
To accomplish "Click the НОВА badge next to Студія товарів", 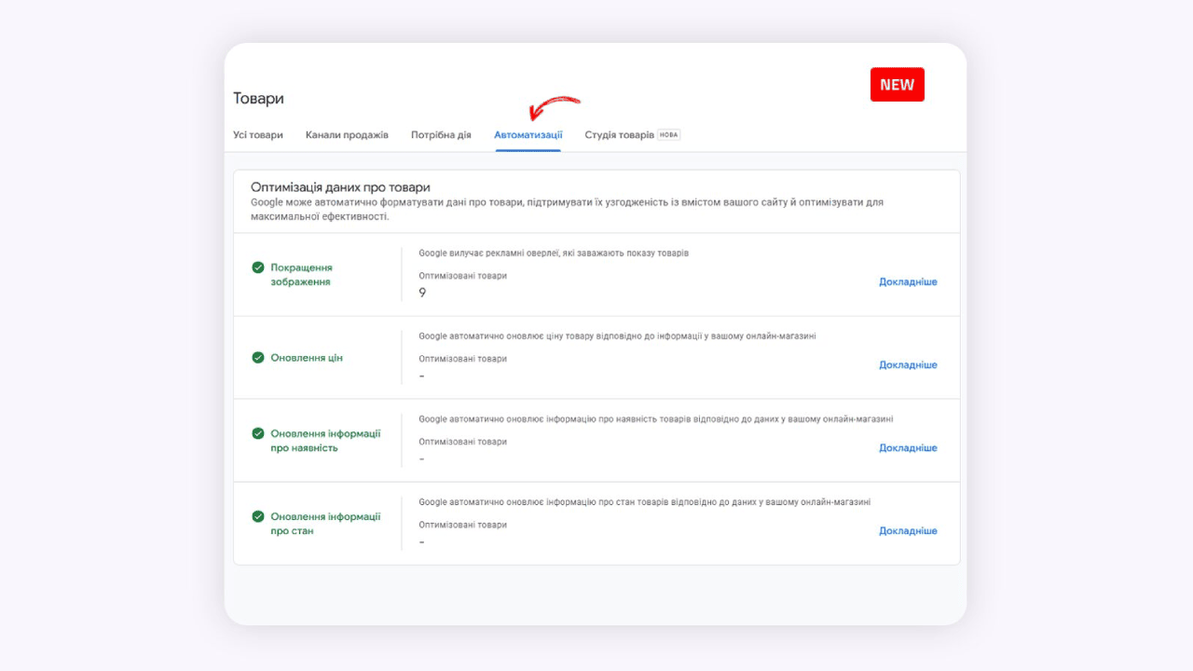I will coord(669,135).
